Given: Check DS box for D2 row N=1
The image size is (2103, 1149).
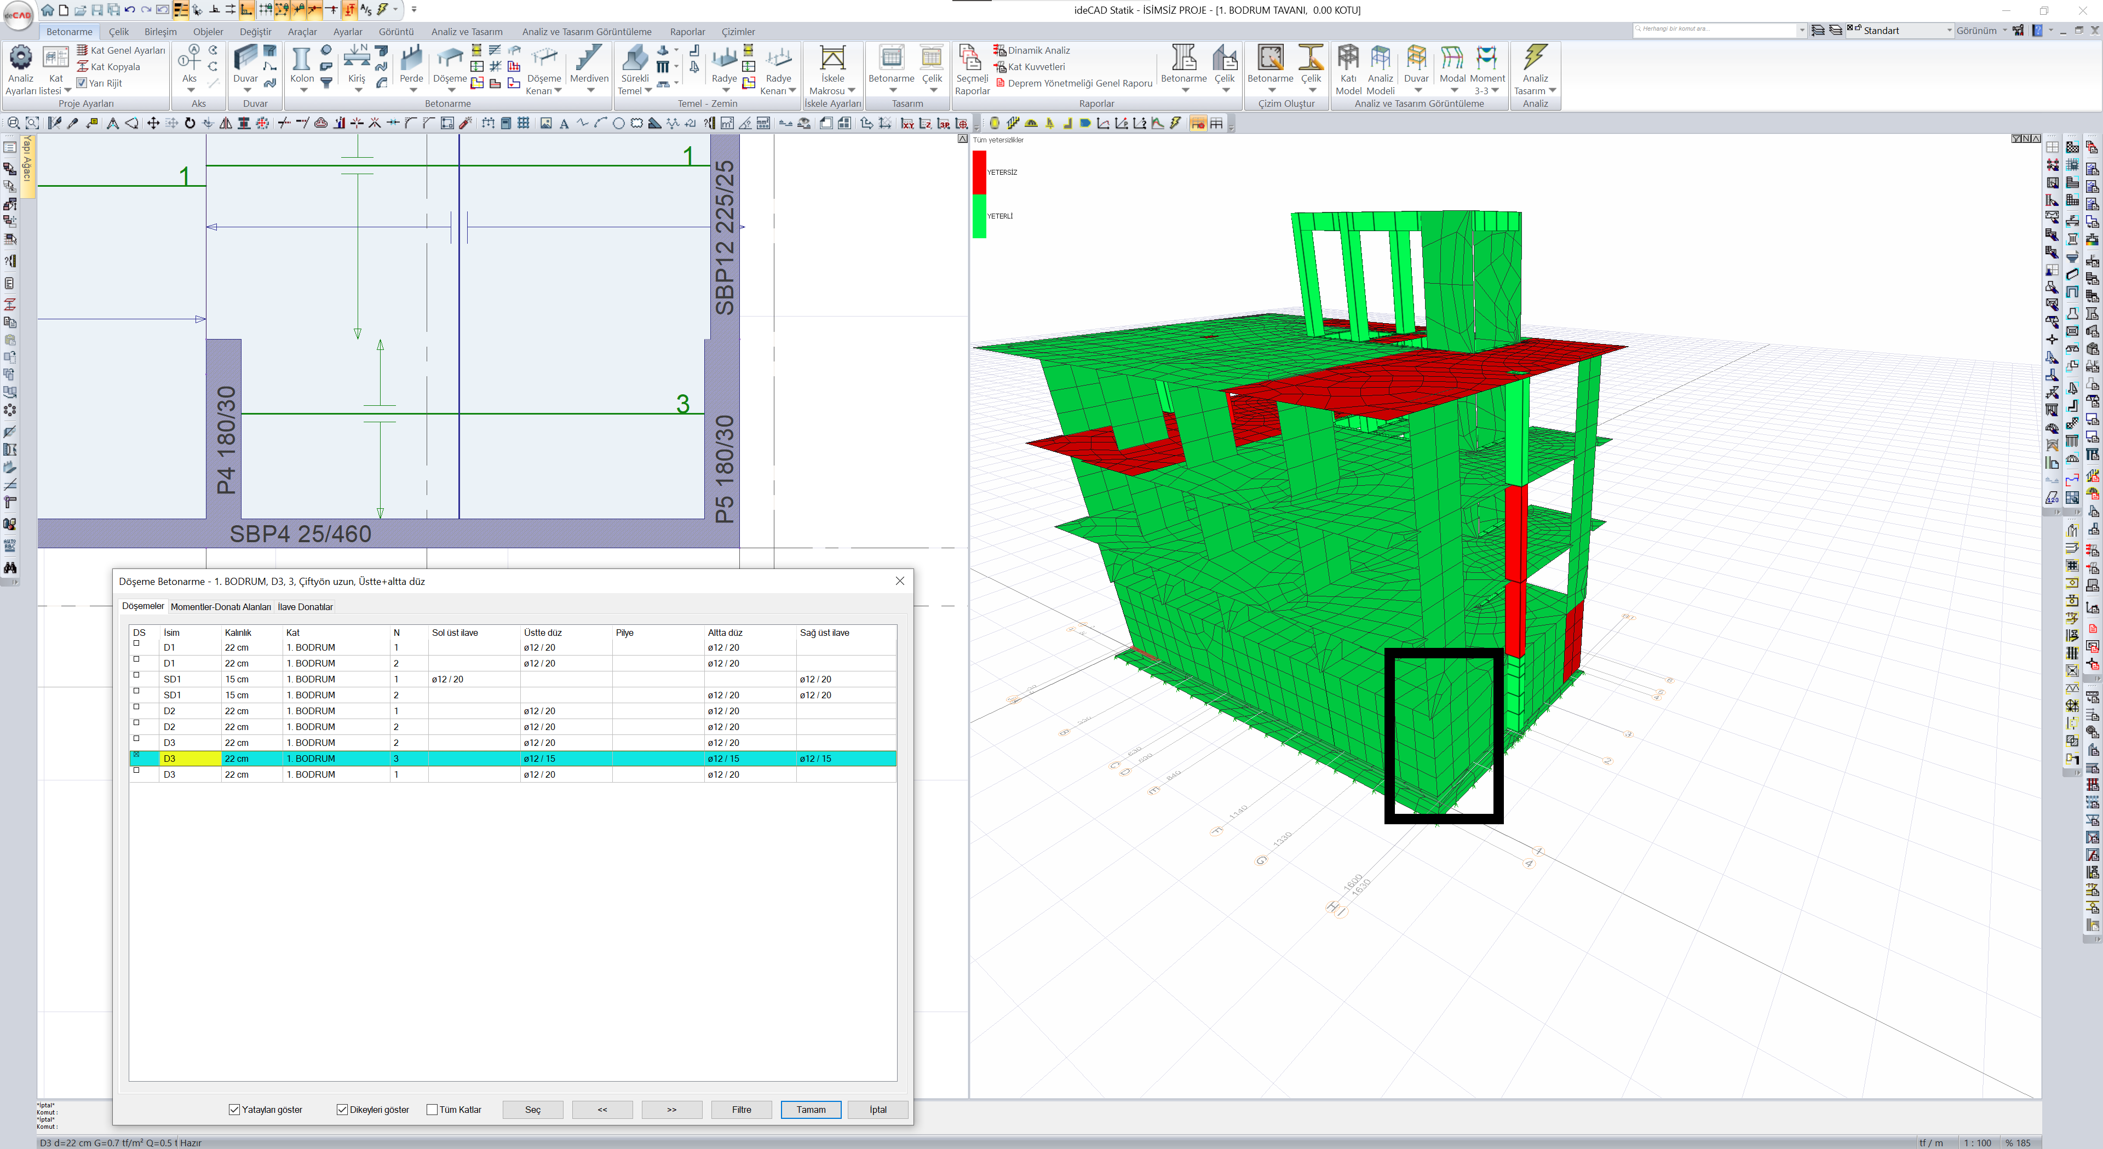Looking at the screenshot, I should click(136, 707).
